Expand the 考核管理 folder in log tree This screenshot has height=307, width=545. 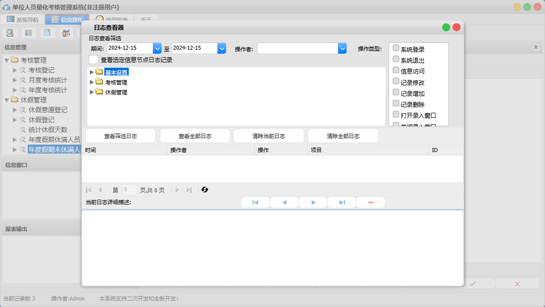[91, 82]
